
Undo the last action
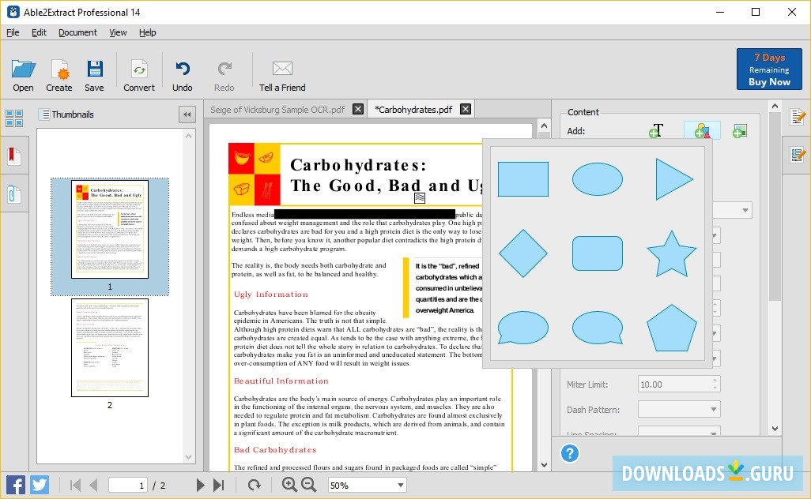[x=183, y=70]
